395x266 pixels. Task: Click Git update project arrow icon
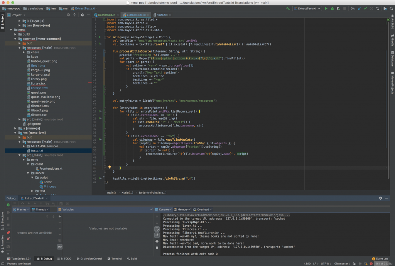360,8
